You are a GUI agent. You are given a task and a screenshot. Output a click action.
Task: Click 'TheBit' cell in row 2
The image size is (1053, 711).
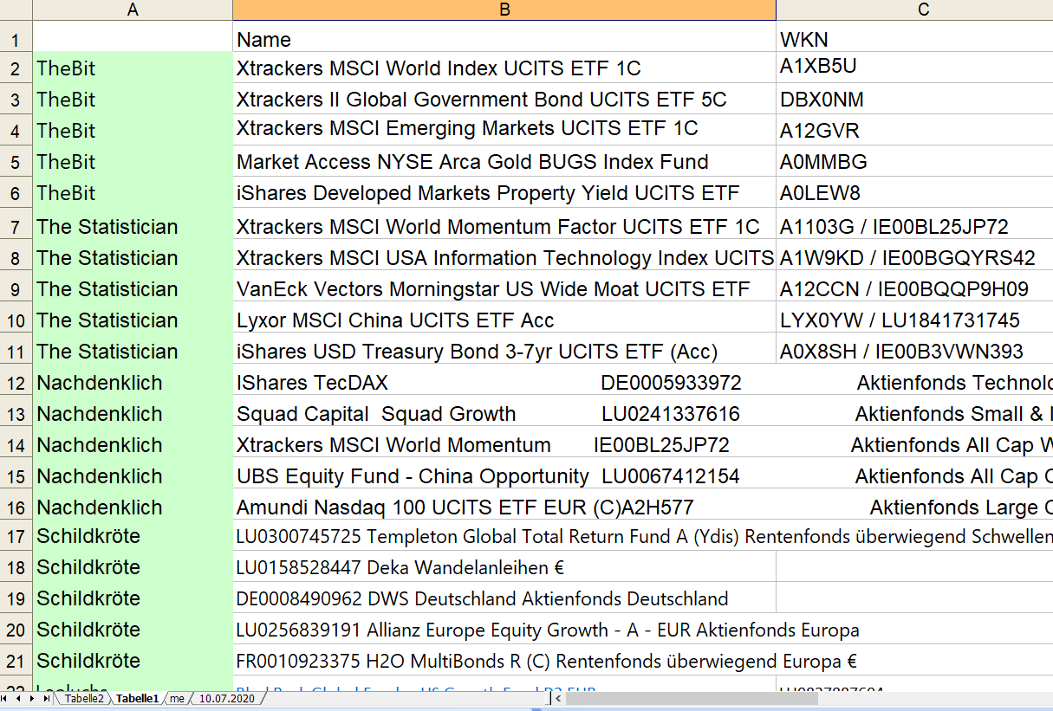pyautogui.click(x=133, y=68)
